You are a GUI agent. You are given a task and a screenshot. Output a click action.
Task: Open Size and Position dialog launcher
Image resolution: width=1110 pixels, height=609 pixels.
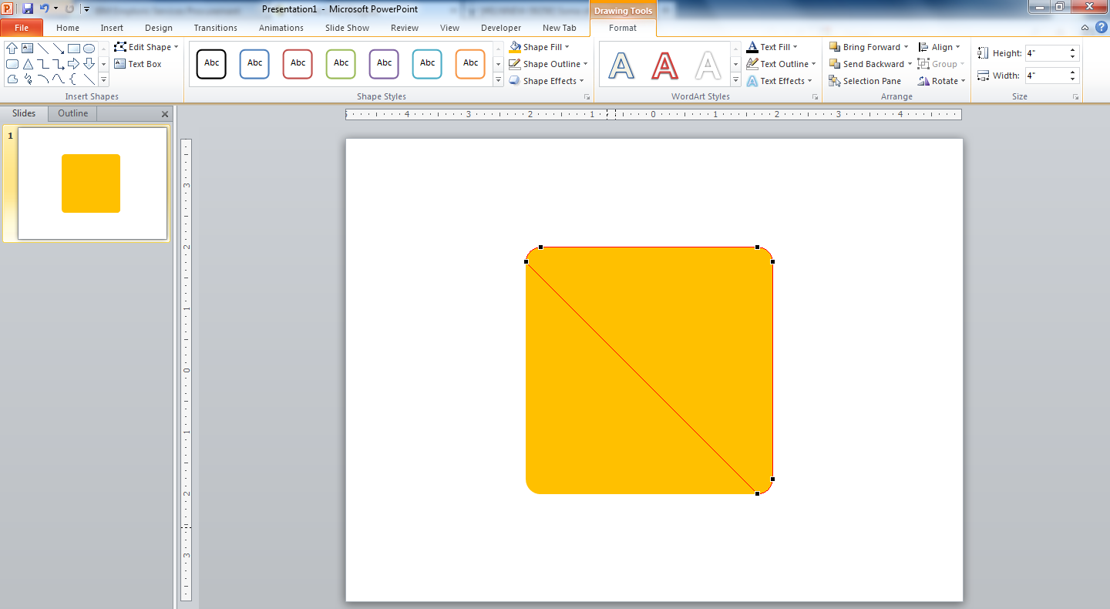click(x=1075, y=97)
